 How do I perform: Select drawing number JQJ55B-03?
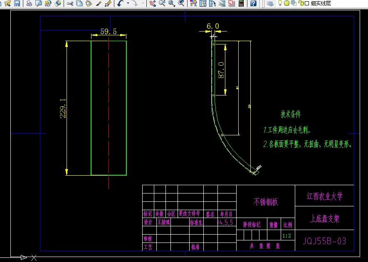click(324, 241)
